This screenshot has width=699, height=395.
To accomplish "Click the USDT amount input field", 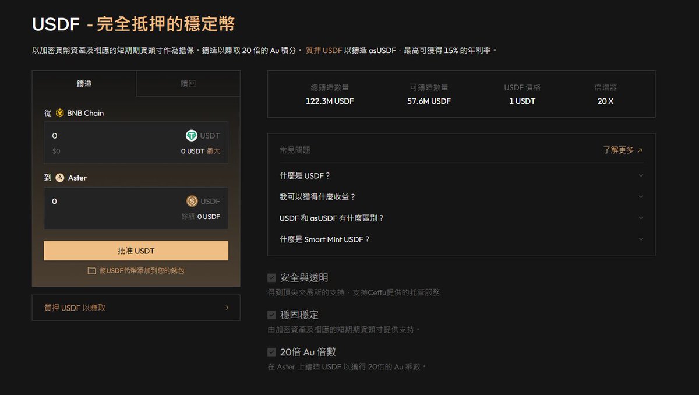I will coord(136,142).
